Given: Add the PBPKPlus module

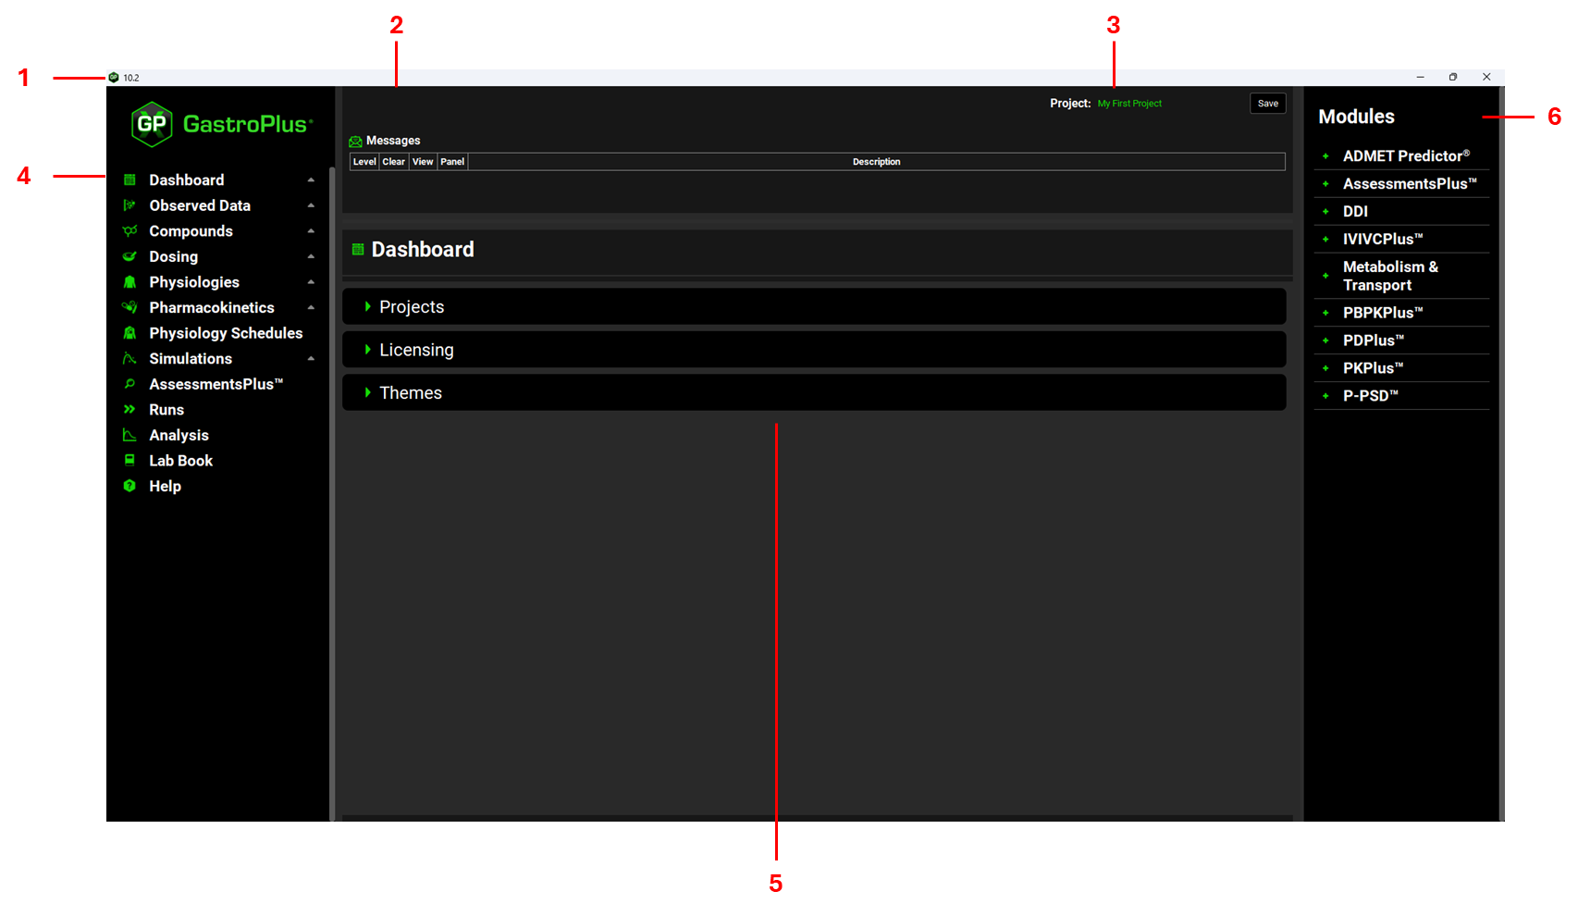Looking at the screenshot, I should [x=1325, y=313].
